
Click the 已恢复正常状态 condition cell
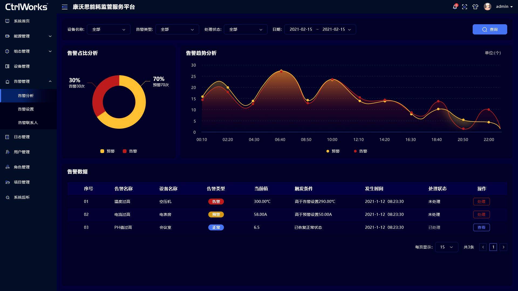[308, 227]
